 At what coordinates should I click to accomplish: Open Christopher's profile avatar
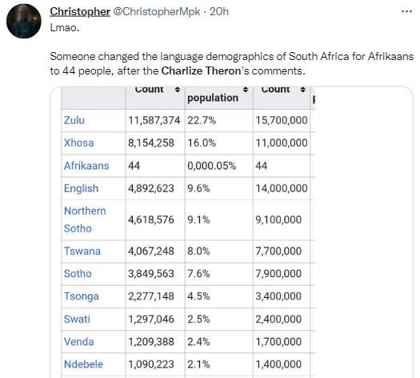tap(24, 21)
